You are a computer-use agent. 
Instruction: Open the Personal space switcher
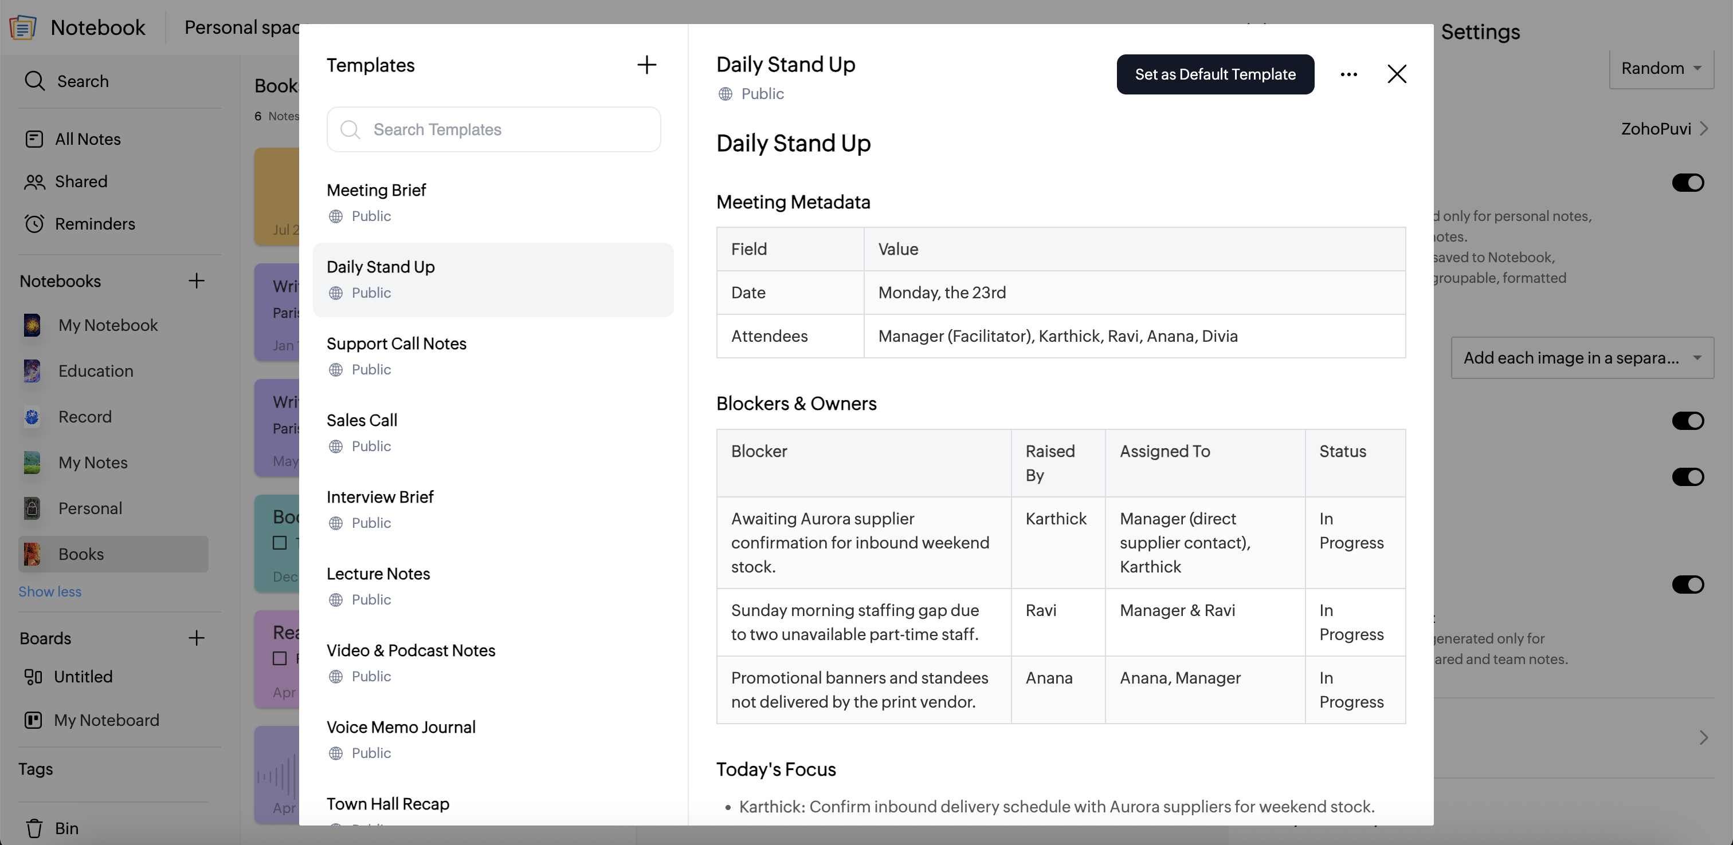click(241, 27)
